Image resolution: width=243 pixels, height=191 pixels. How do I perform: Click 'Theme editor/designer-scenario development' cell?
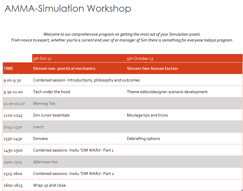click(167, 92)
